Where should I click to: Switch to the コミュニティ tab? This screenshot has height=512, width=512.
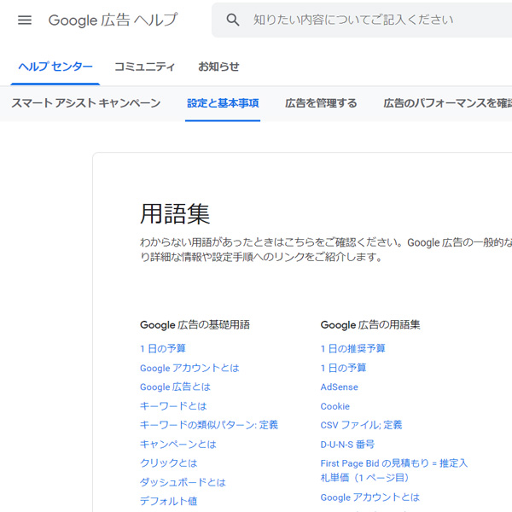(144, 67)
